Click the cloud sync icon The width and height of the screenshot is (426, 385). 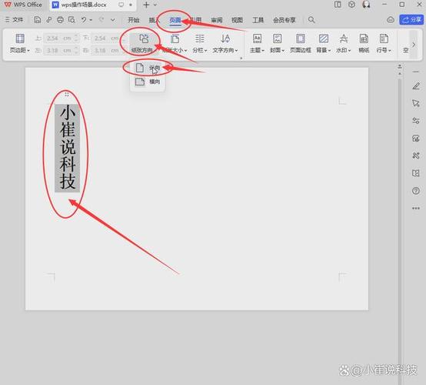[391, 19]
